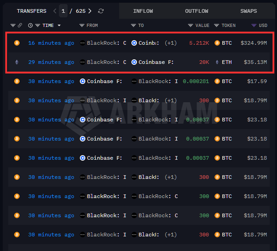277x251 pixels.
Task: Open BlackRock: C sender in 20K ETH row
Action: (x=106, y=62)
